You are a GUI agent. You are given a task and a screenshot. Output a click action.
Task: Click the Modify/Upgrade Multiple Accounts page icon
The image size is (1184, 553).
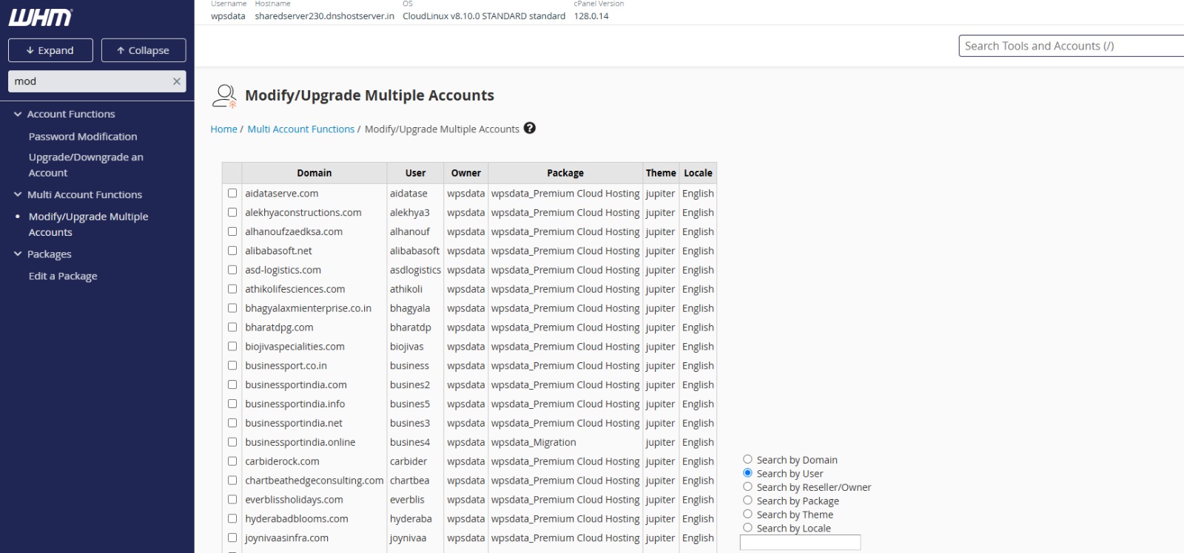(x=224, y=96)
